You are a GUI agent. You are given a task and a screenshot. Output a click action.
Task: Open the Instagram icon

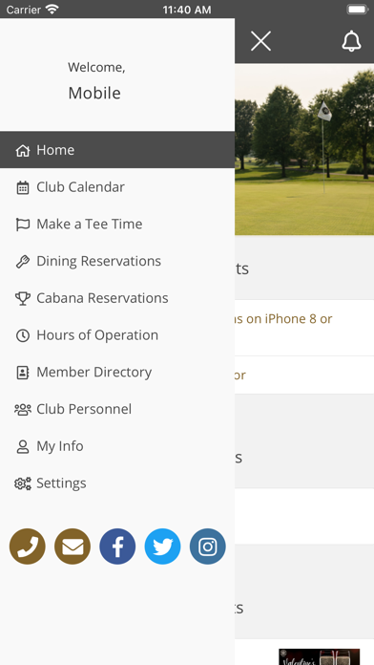click(208, 547)
